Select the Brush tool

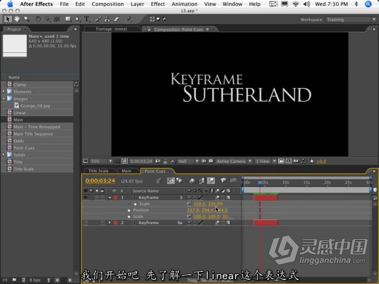point(98,19)
